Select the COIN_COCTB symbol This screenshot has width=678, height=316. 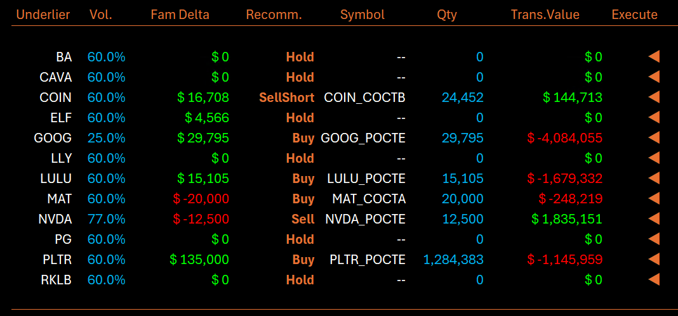tap(364, 98)
